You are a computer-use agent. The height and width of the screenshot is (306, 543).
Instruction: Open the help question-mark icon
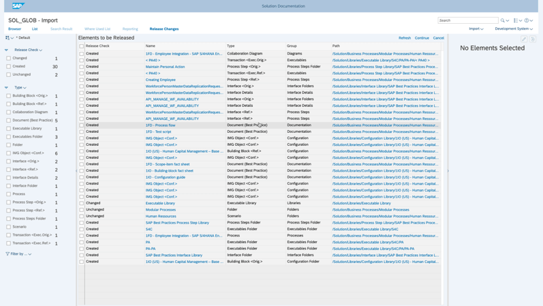pyautogui.click(x=527, y=20)
